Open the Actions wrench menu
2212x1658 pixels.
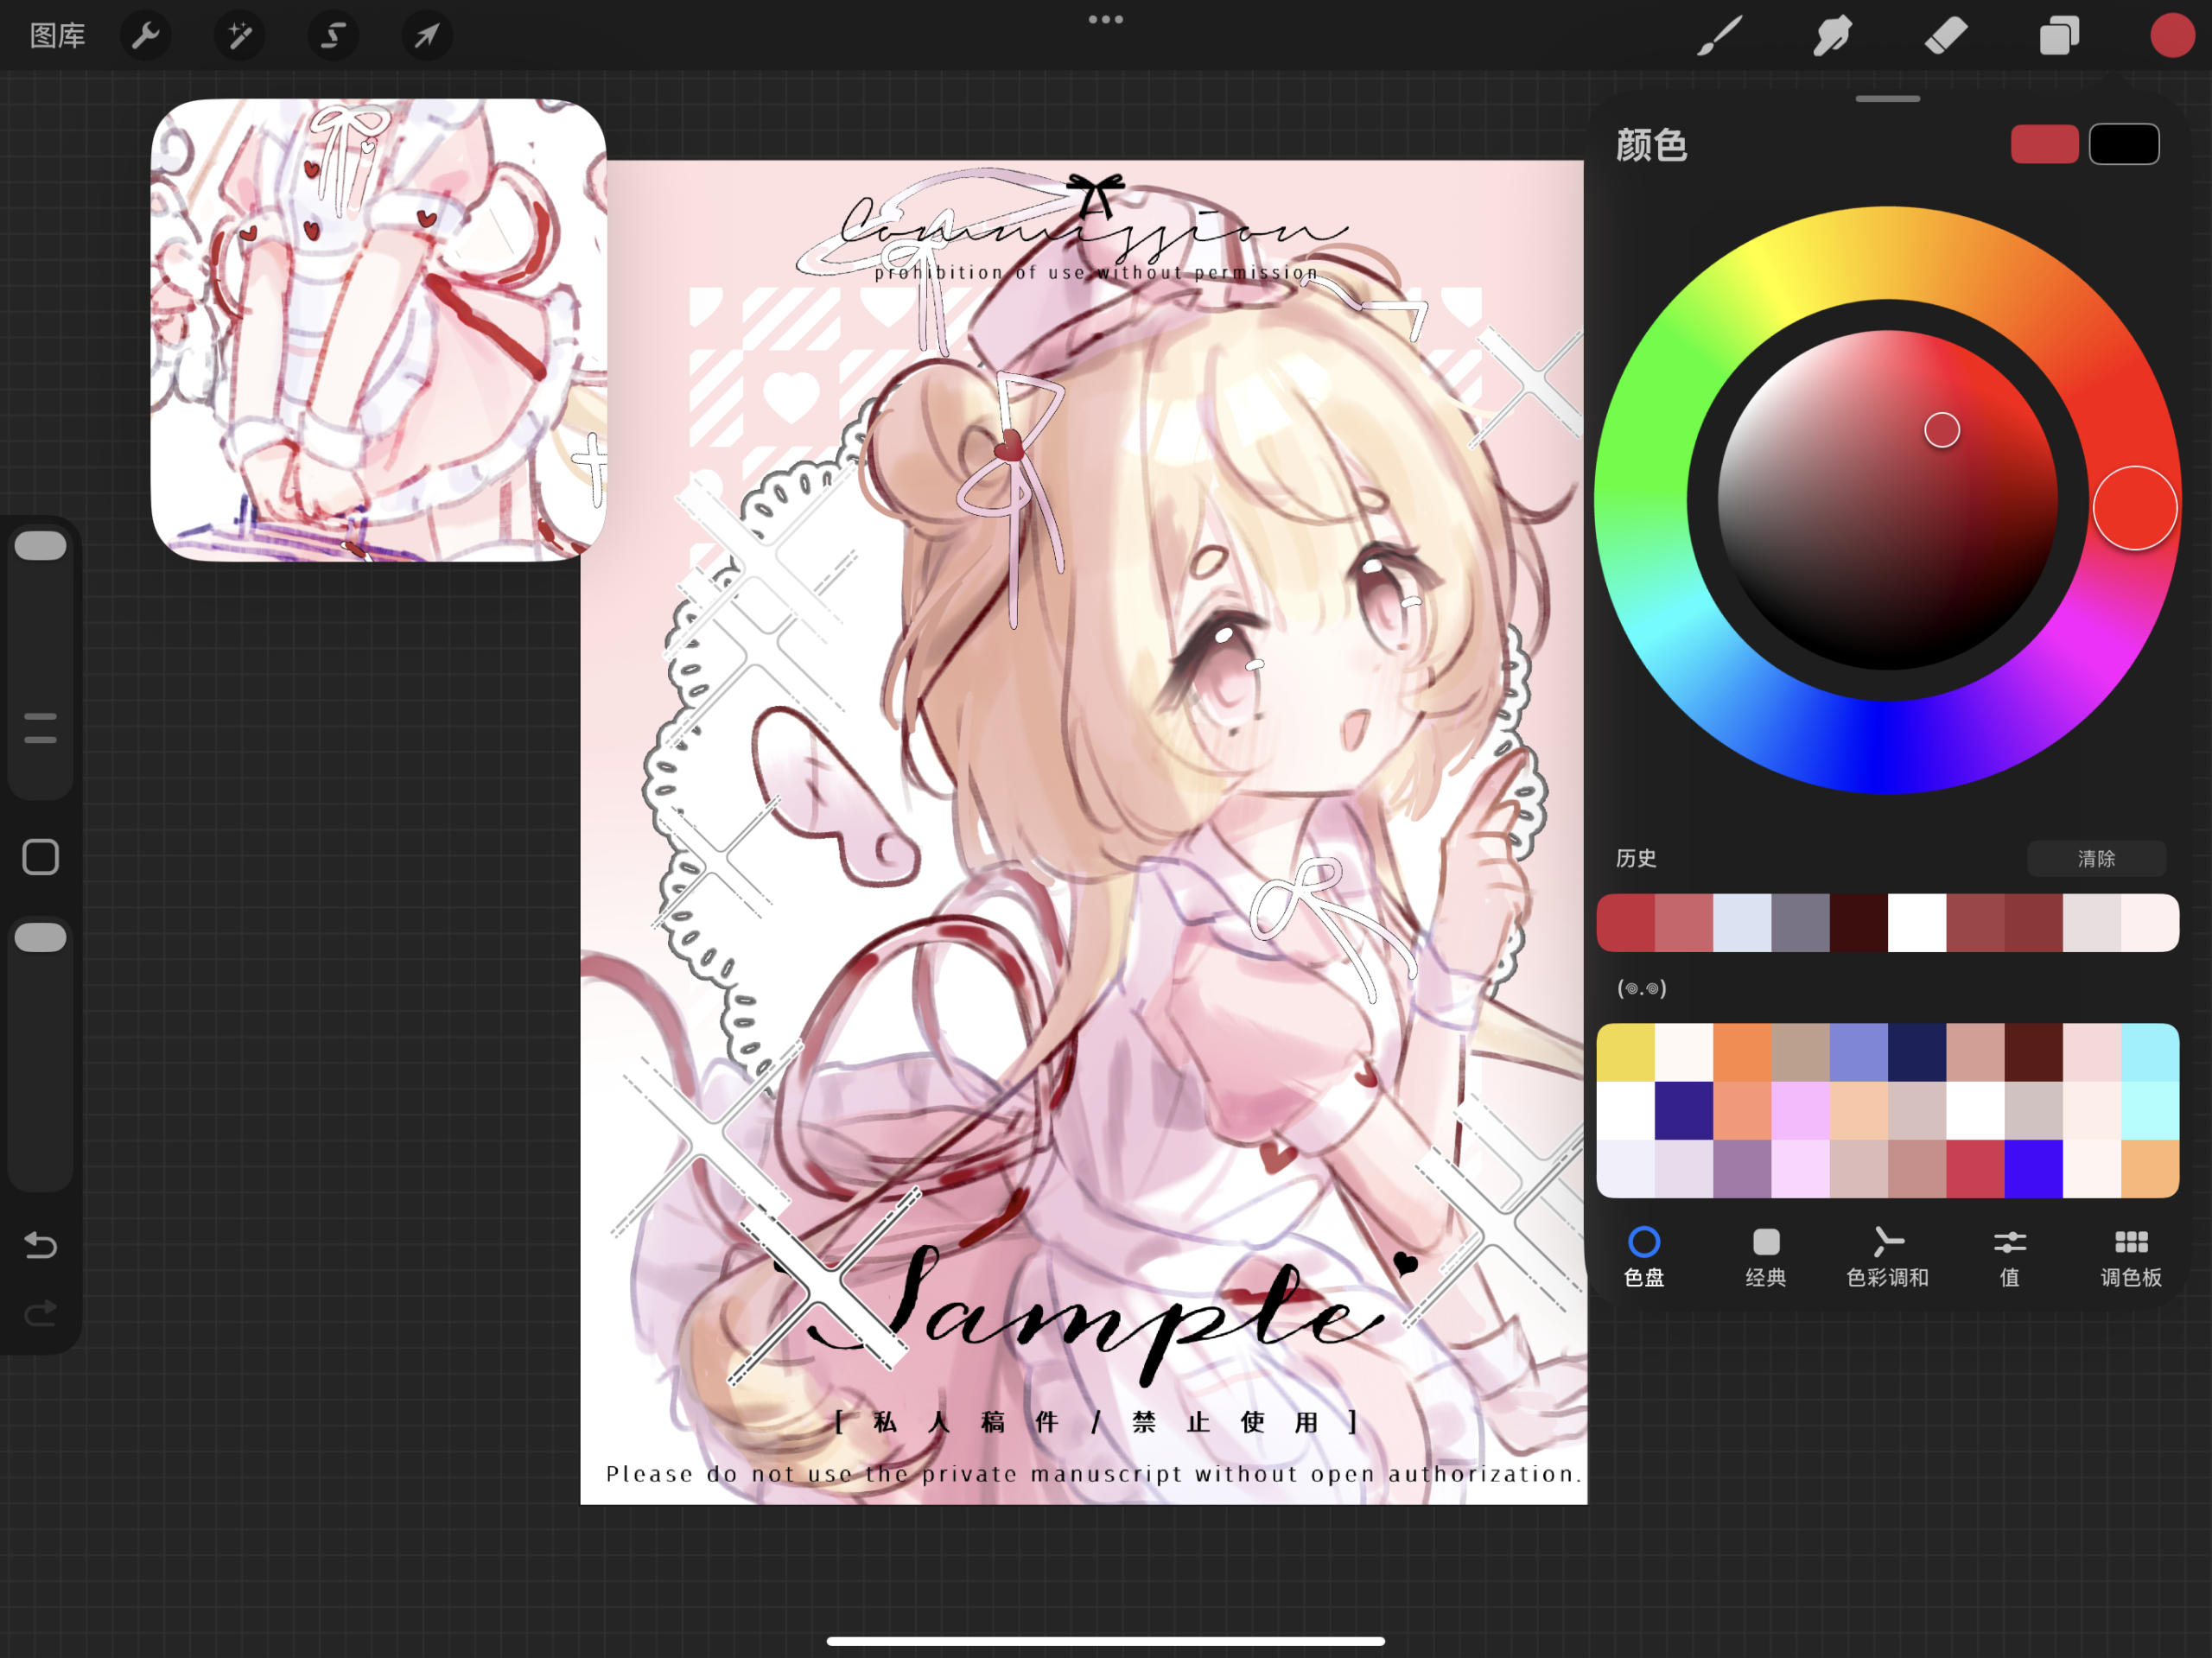(146, 36)
